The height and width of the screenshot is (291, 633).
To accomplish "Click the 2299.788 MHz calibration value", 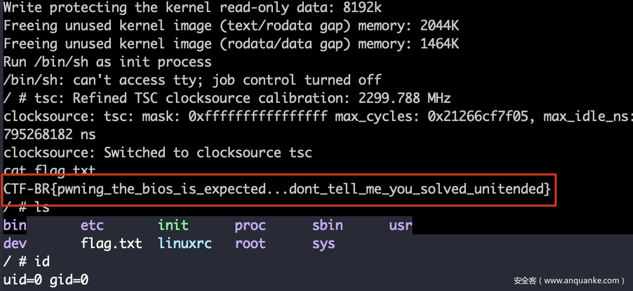I will coord(397,98).
